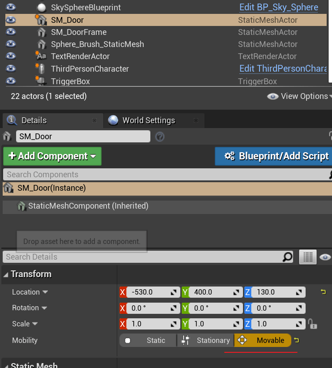
Task: Click the help question mark icon beside name
Action: pos(160,137)
